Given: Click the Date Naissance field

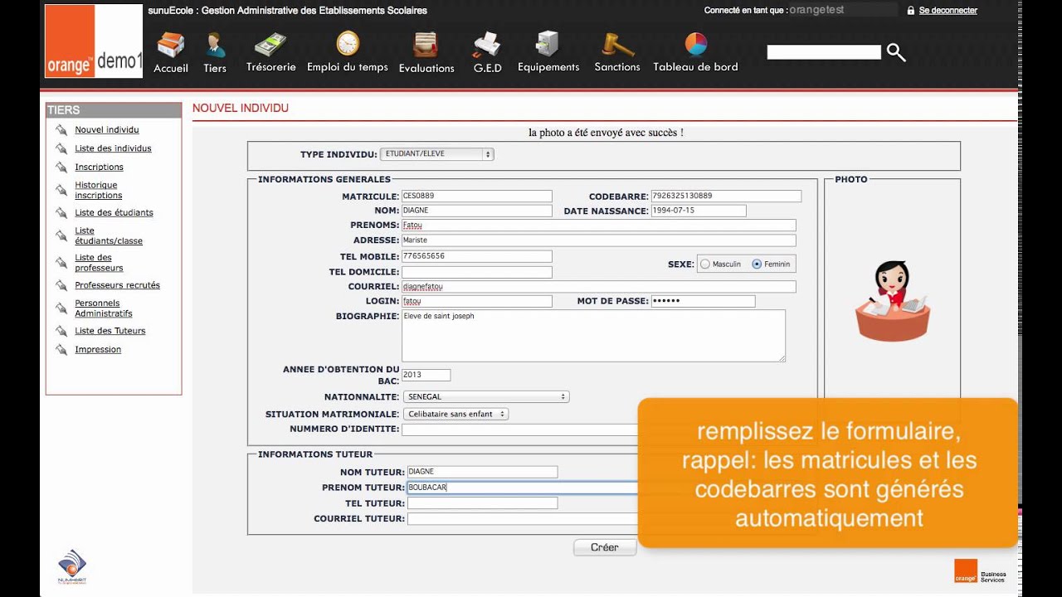Looking at the screenshot, I should [699, 211].
